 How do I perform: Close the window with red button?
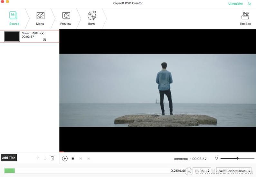point(3,2)
